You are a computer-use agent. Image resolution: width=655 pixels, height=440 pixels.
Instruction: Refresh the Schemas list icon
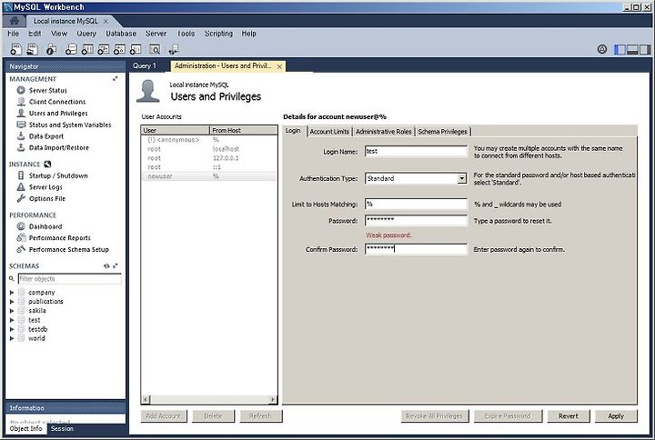pos(106,265)
